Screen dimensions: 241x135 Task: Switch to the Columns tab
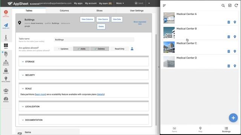pyautogui.click(x=64, y=10)
